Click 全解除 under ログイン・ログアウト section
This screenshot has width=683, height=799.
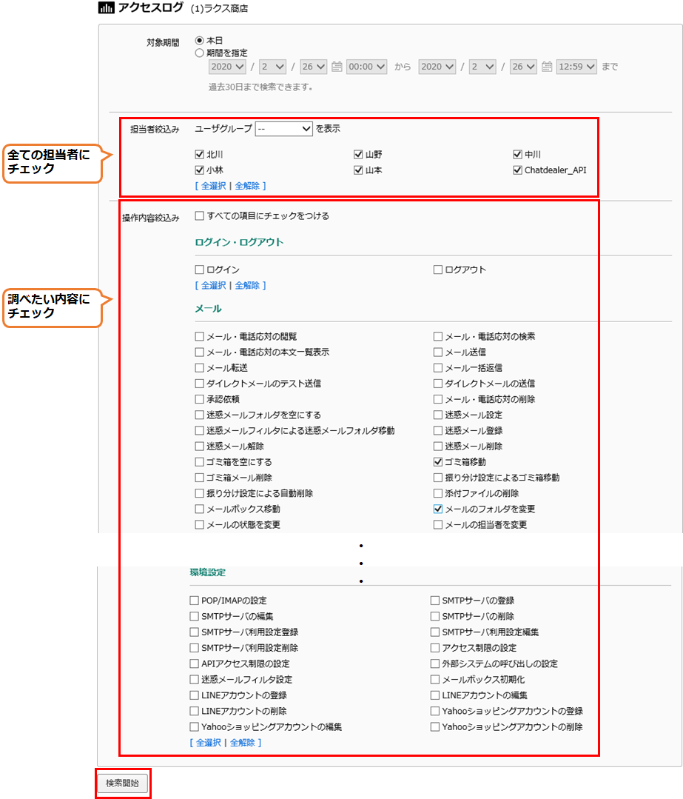click(x=247, y=285)
